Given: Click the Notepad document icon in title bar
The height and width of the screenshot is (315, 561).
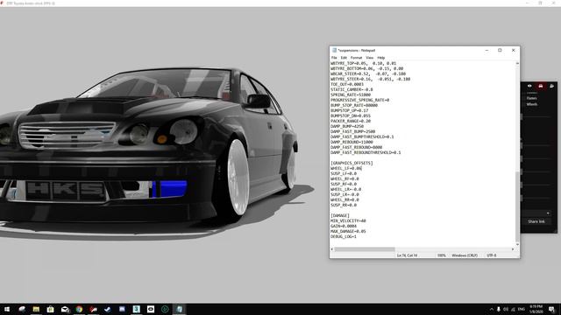Looking at the screenshot, I should click(x=334, y=51).
